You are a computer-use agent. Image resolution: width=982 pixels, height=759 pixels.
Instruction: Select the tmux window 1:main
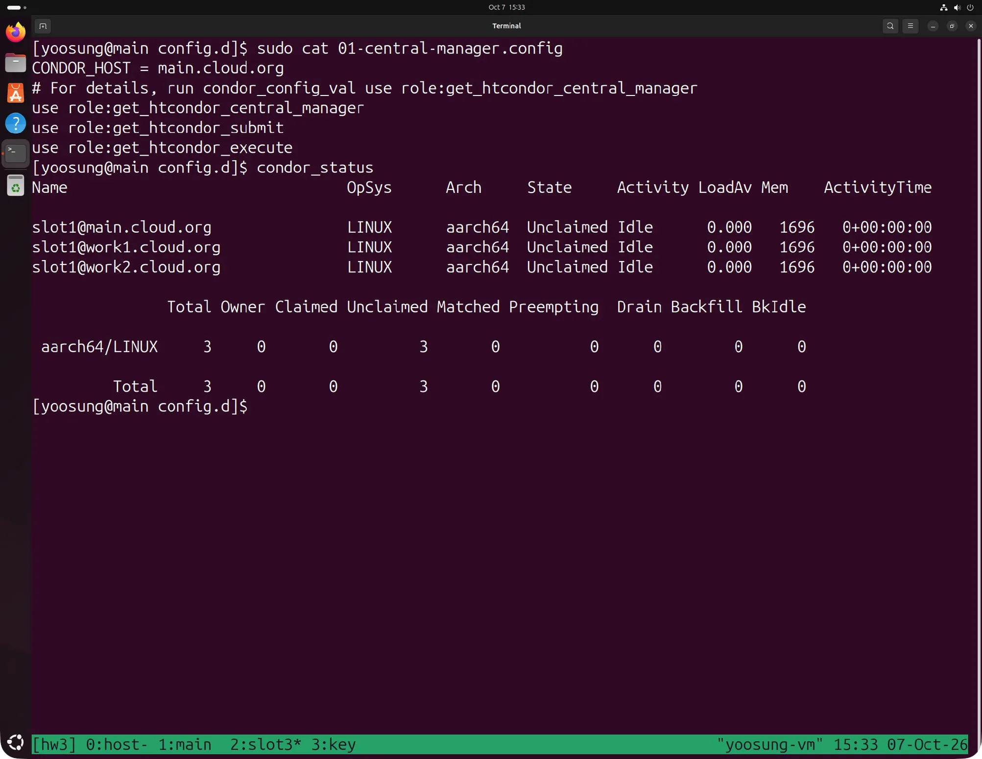pos(185,744)
